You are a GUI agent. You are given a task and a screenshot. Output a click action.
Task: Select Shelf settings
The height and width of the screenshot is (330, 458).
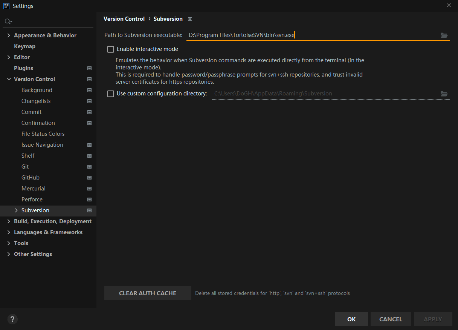(x=28, y=156)
